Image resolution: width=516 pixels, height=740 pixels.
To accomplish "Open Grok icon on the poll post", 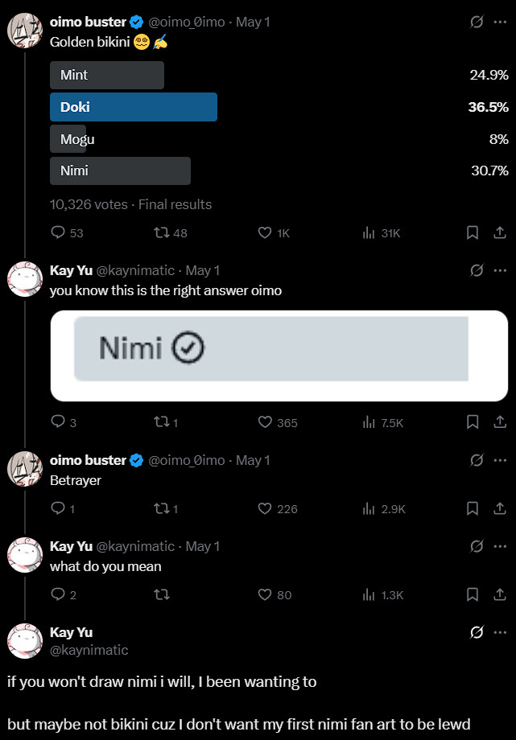I will tap(477, 23).
